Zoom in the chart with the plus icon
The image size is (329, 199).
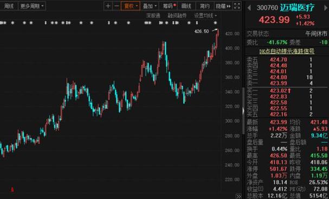(108, 6)
